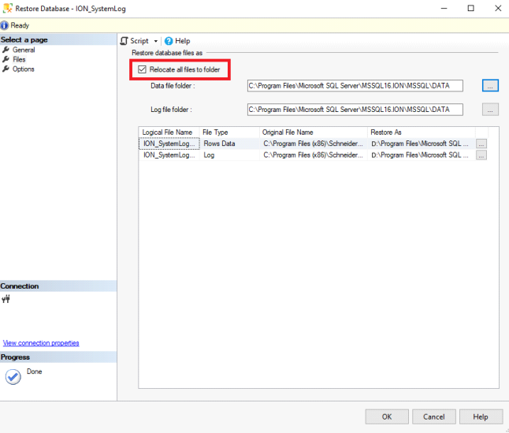Open the Options page
The height and width of the screenshot is (433, 509).
pos(23,69)
